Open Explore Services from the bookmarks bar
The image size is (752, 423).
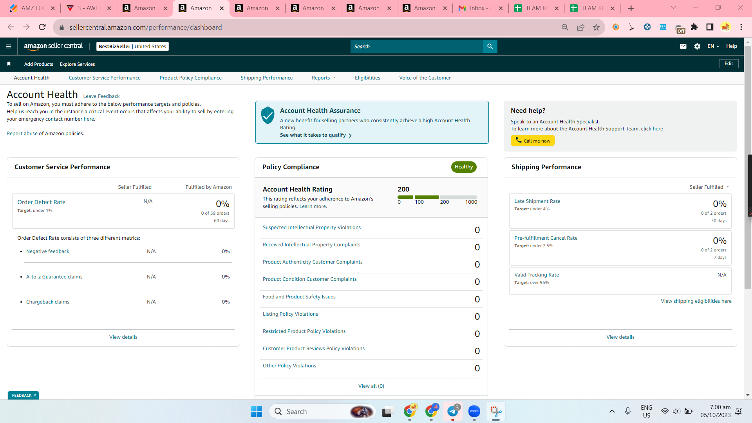[77, 64]
